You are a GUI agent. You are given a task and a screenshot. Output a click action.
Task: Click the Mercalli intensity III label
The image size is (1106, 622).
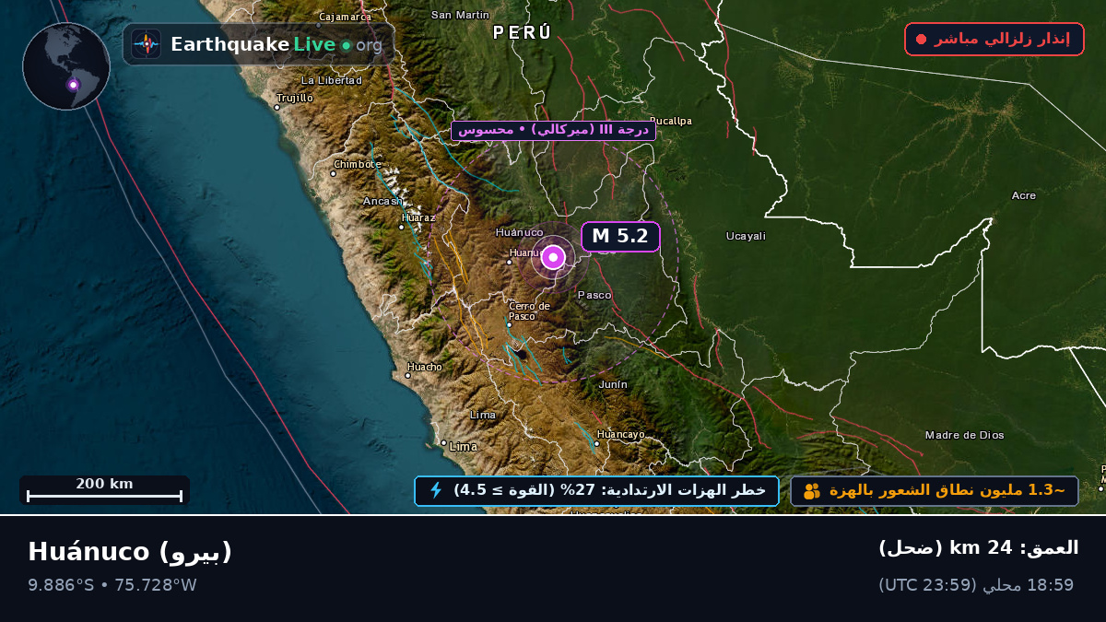(554, 130)
